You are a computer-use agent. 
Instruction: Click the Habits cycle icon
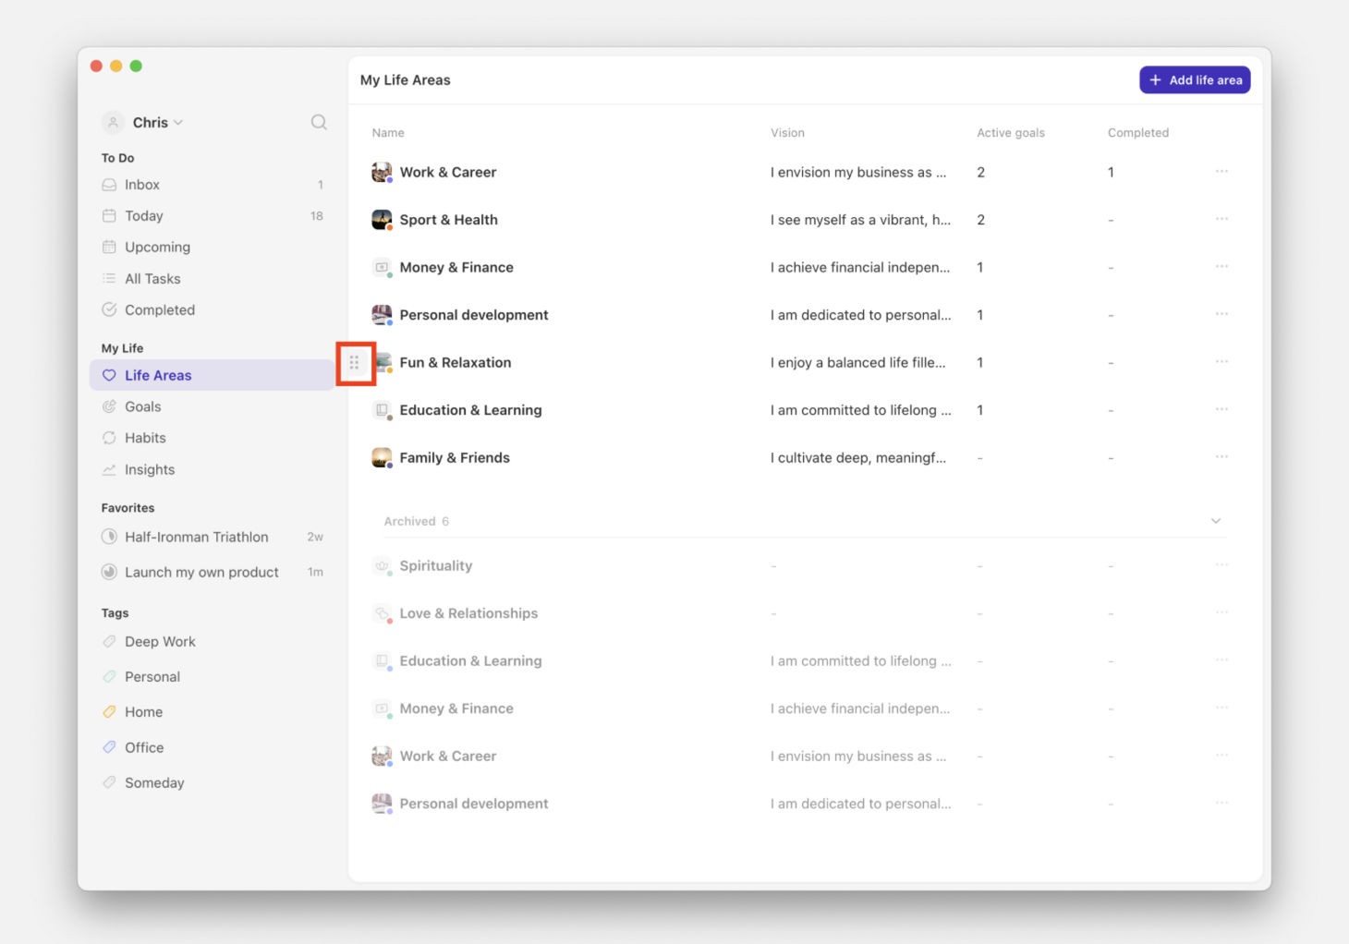tap(109, 438)
